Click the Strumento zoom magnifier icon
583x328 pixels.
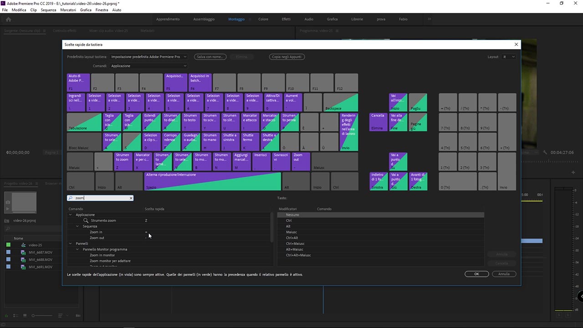click(x=86, y=220)
